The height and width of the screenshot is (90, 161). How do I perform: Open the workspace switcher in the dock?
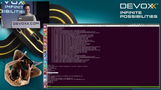click(x=45, y=83)
